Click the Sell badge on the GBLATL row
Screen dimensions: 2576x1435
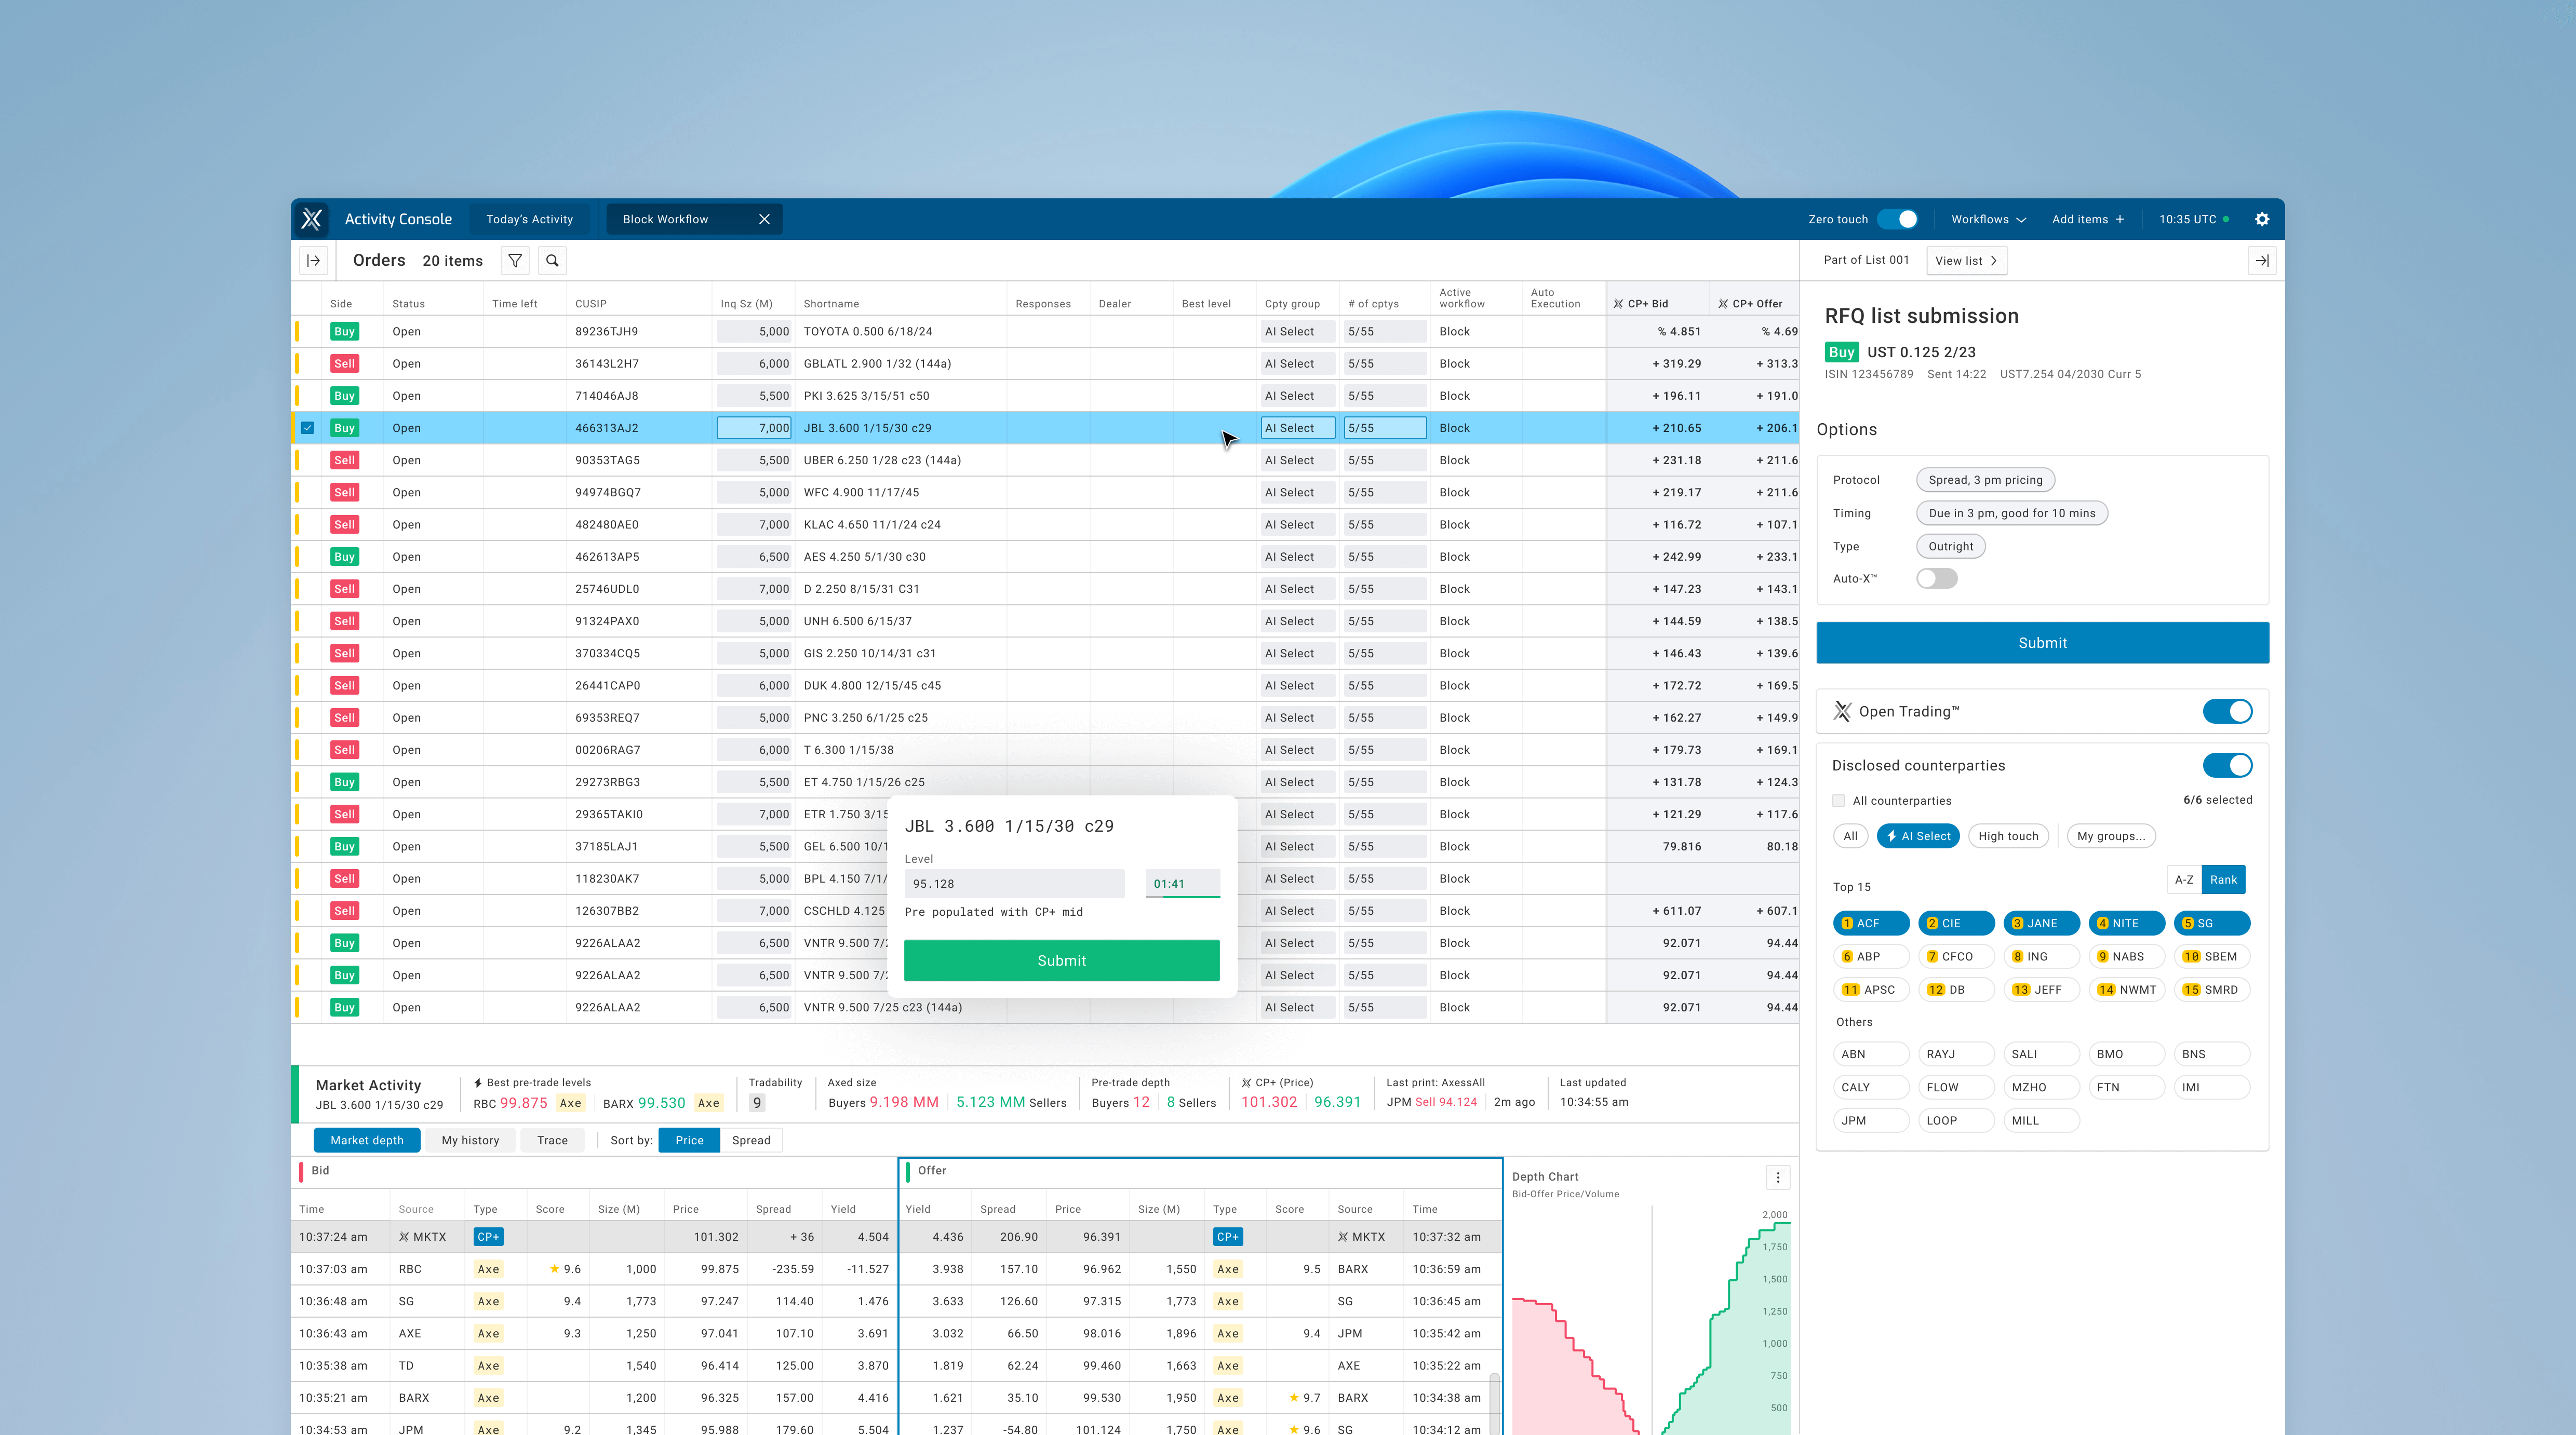tap(344, 364)
